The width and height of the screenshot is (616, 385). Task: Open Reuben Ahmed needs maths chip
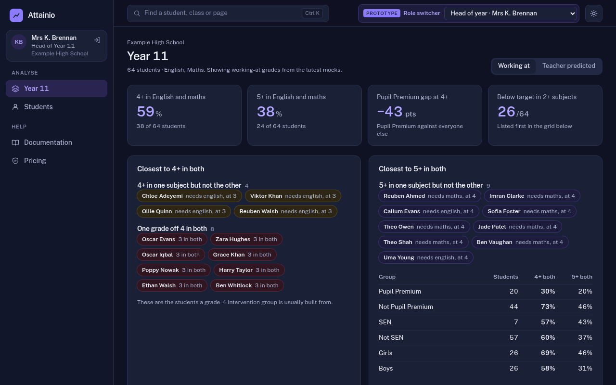(430, 196)
